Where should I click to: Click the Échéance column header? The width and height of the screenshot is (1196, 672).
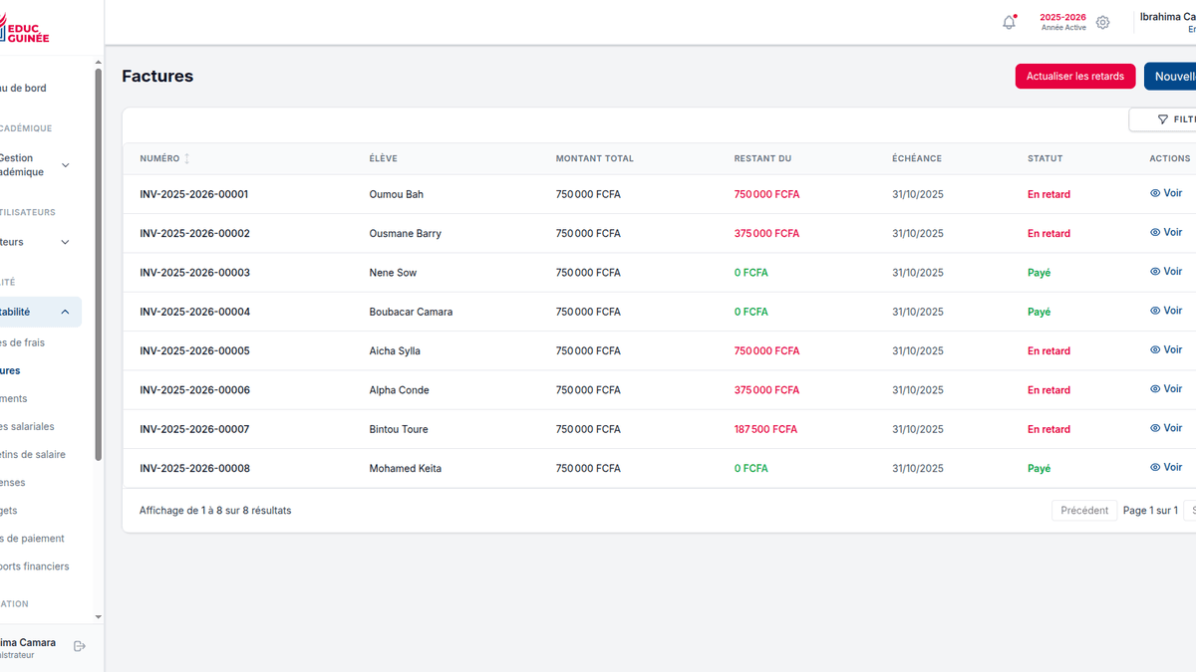(917, 158)
